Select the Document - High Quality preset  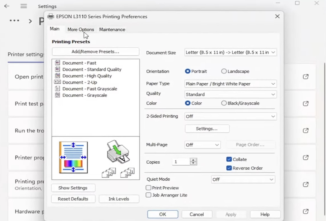click(x=87, y=76)
